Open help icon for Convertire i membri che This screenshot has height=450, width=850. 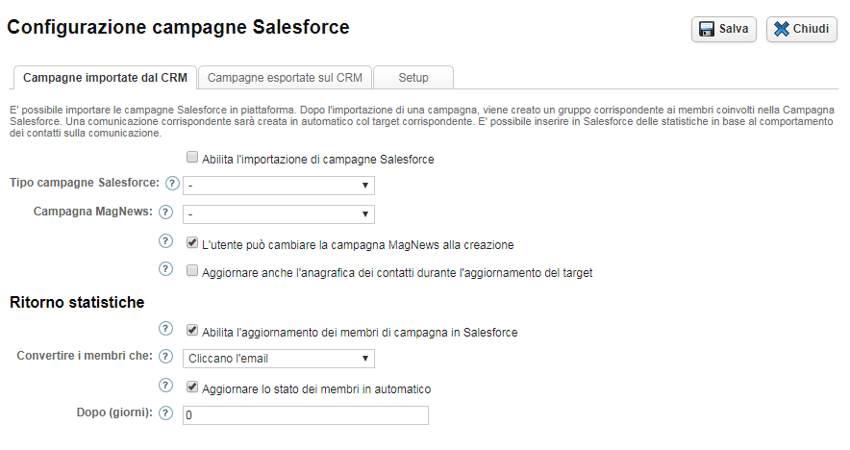[165, 356]
